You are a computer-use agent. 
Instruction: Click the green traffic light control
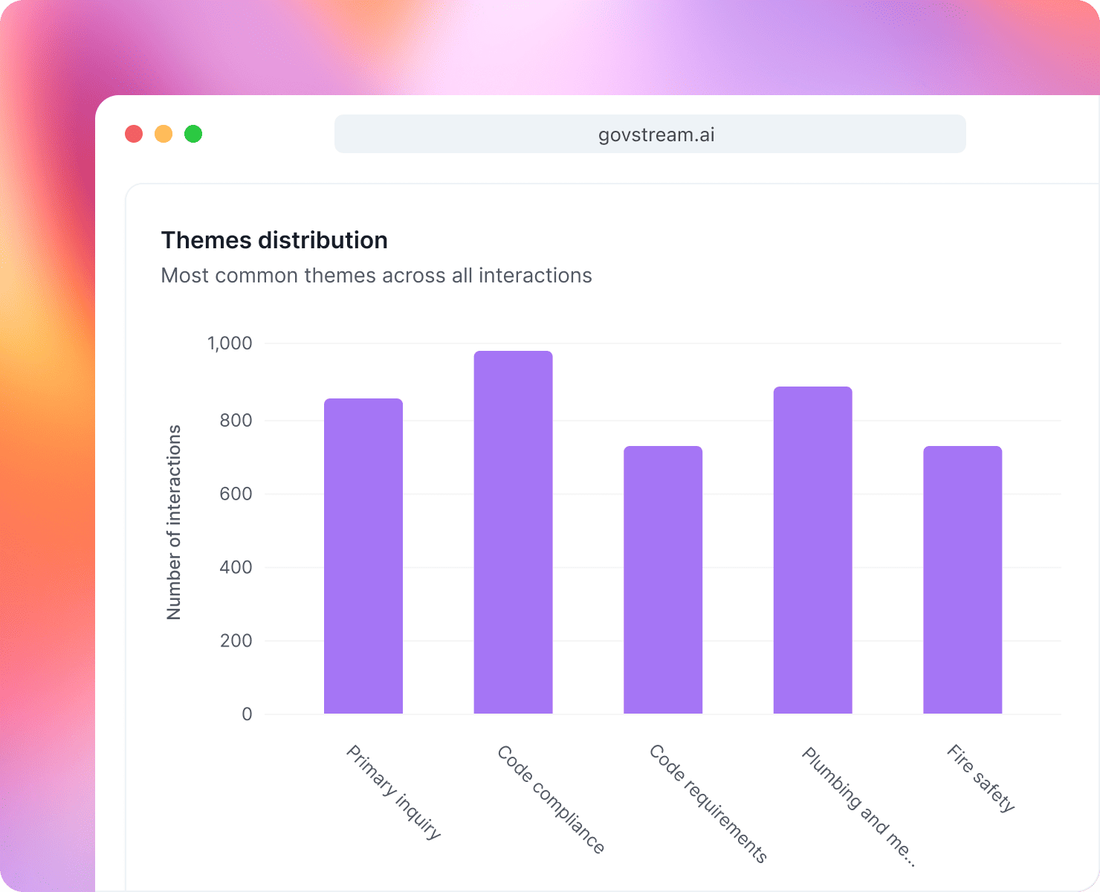[193, 134]
